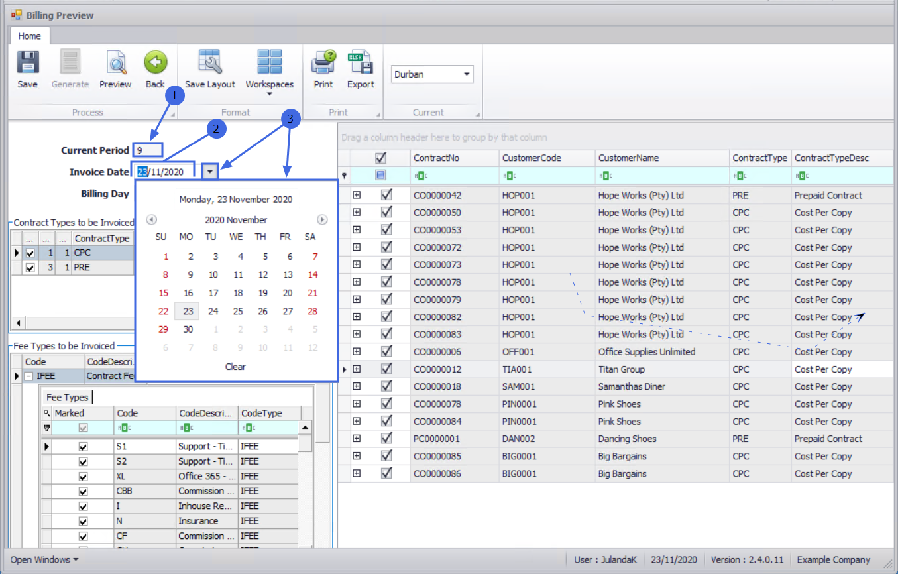Screen dimensions: 898x574
Task: Click the Save icon in ribbon
Action: click(27, 64)
